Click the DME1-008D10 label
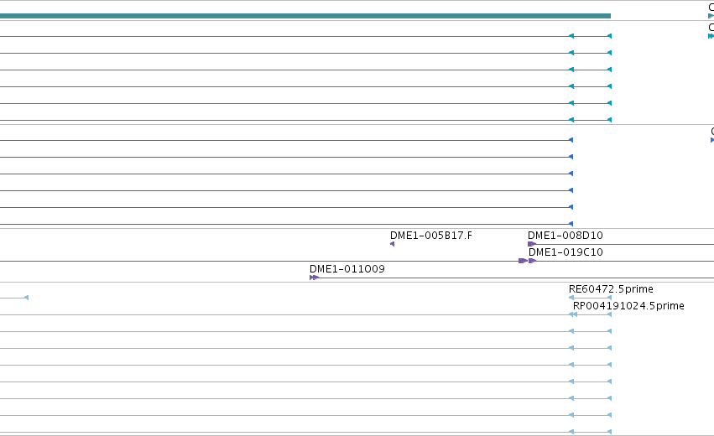Viewport: 714px width, 436px height. pyautogui.click(x=565, y=236)
